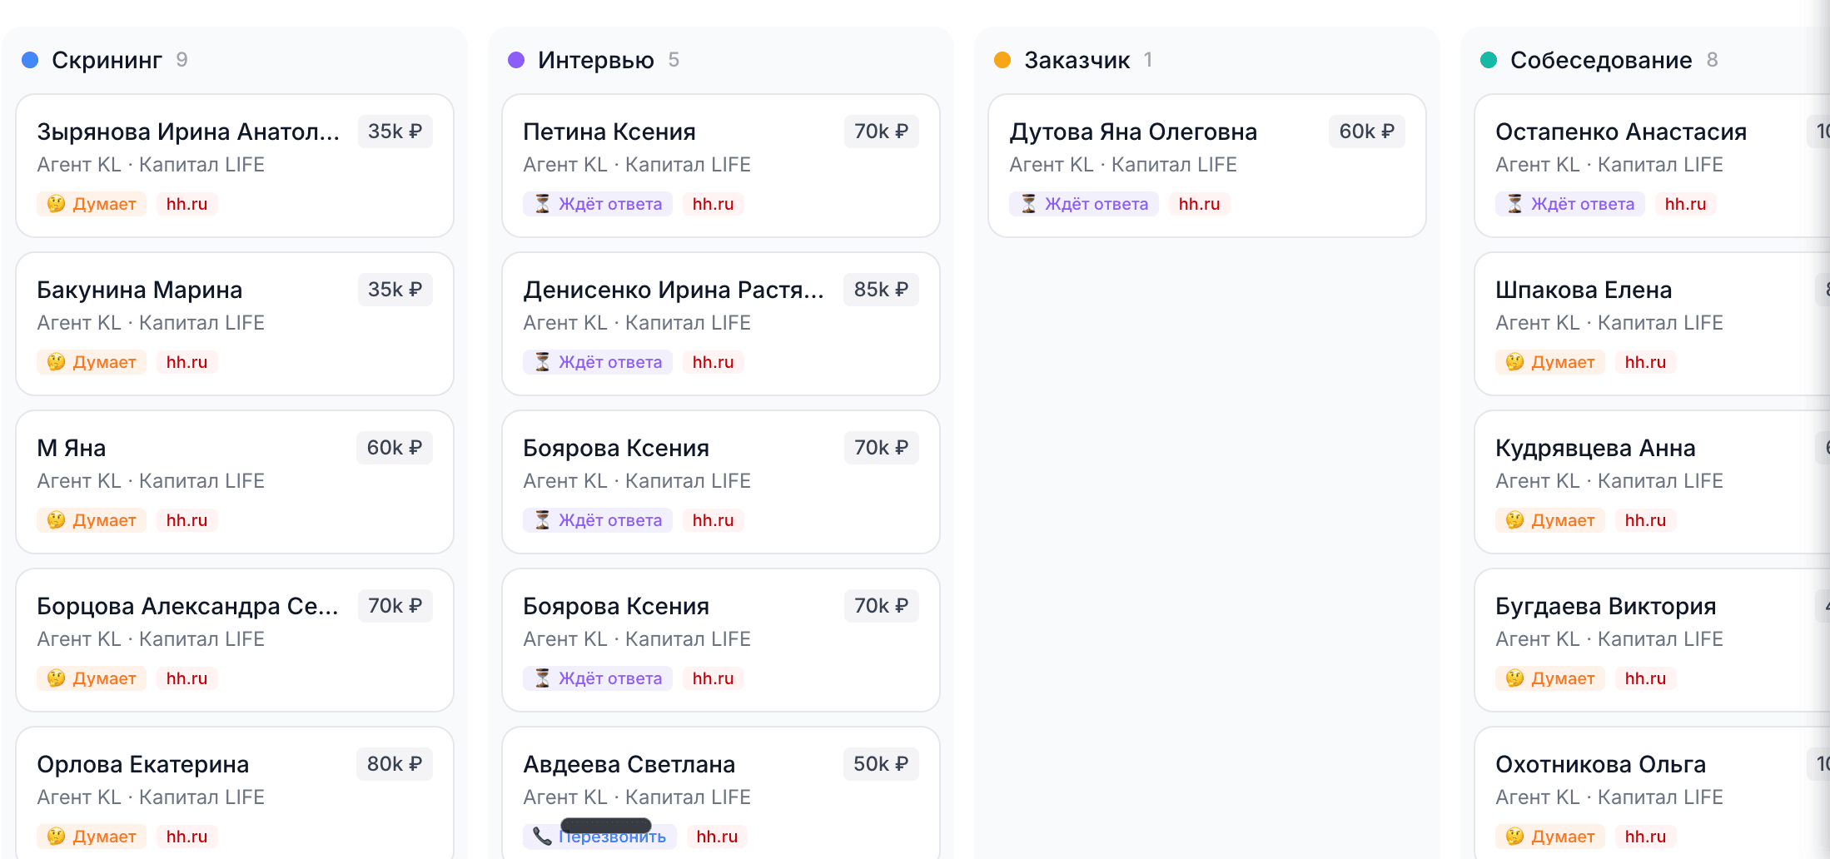Click hh.ru tag on Остапенко Анастасия card

click(1686, 204)
